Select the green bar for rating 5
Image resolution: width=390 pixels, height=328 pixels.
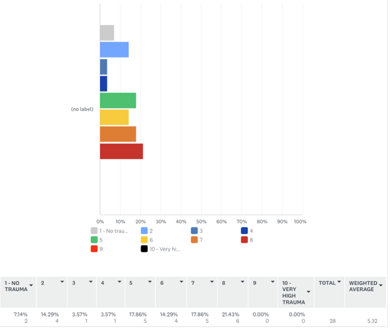[118, 100]
